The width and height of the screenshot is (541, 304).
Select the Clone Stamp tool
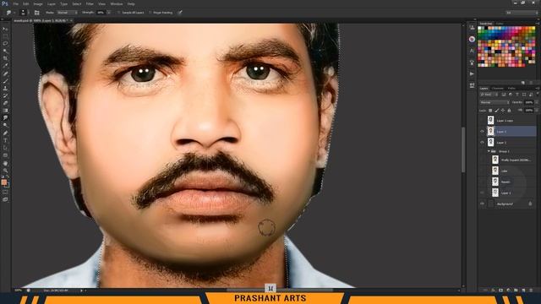click(x=5, y=88)
